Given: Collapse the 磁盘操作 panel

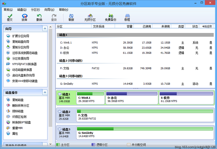Looking at the screenshot, I should pyautogui.click(x=45, y=92).
